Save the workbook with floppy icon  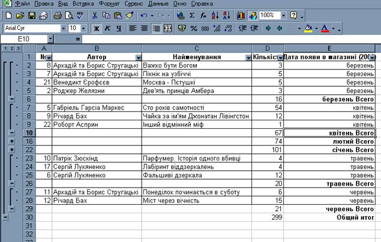(32, 16)
